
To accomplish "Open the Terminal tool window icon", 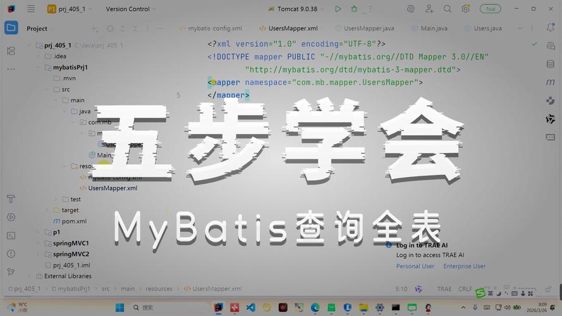I will (11, 235).
